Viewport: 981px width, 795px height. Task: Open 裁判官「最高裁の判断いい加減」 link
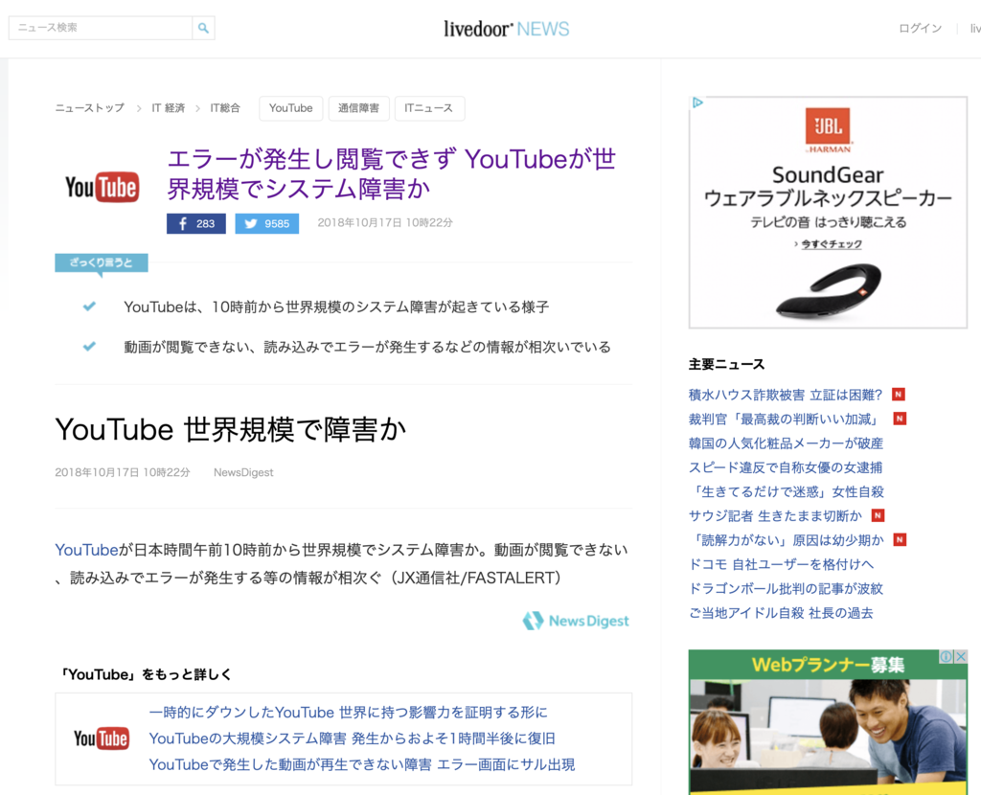click(x=786, y=420)
